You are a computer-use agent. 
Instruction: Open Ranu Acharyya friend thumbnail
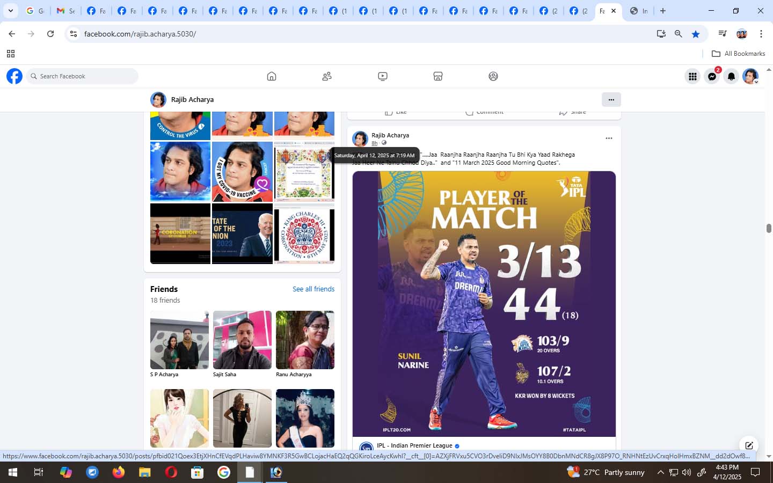[x=305, y=340]
